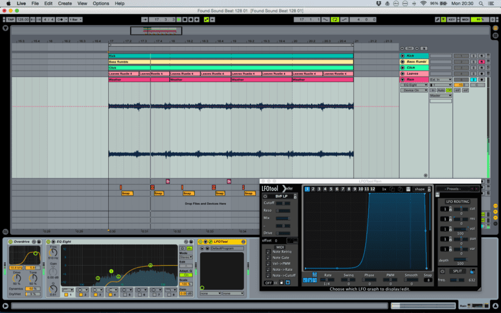This screenshot has width=501, height=313.
Task: Unfold the Bass Rumbl track
Action: coord(403,61)
